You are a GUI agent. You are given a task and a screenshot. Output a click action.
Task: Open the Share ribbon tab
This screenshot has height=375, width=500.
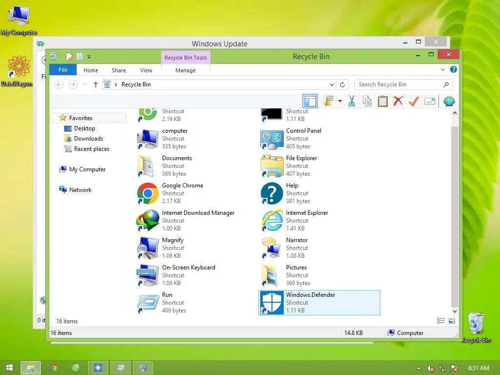pyautogui.click(x=119, y=70)
